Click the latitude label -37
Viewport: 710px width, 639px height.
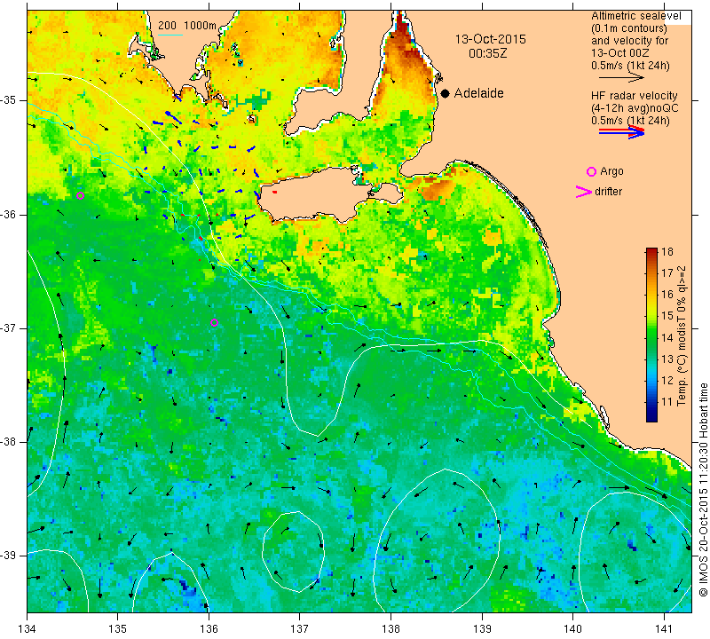tap(9, 327)
